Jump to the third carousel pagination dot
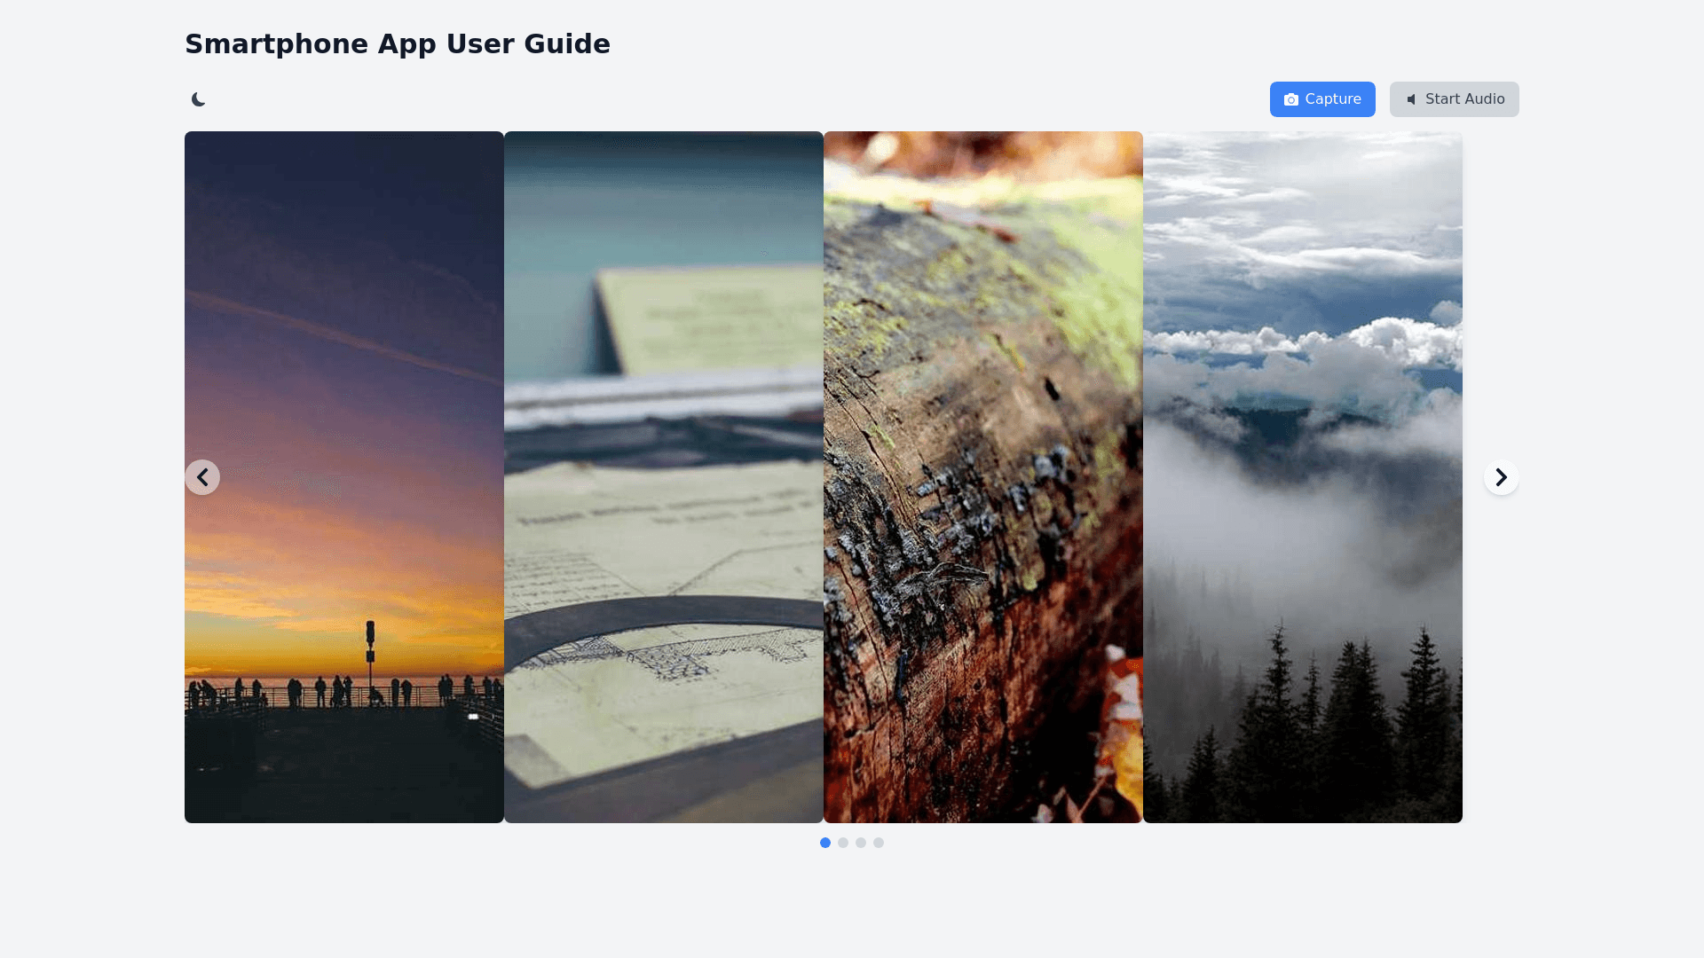Image resolution: width=1704 pixels, height=958 pixels. coord(861,843)
